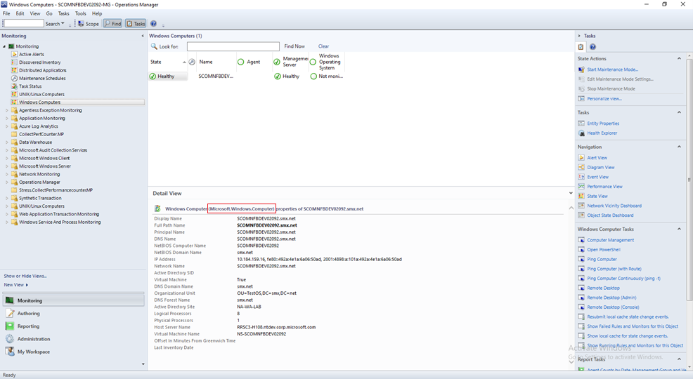Click the Find Now button
The height and width of the screenshot is (379, 693).
(x=294, y=46)
